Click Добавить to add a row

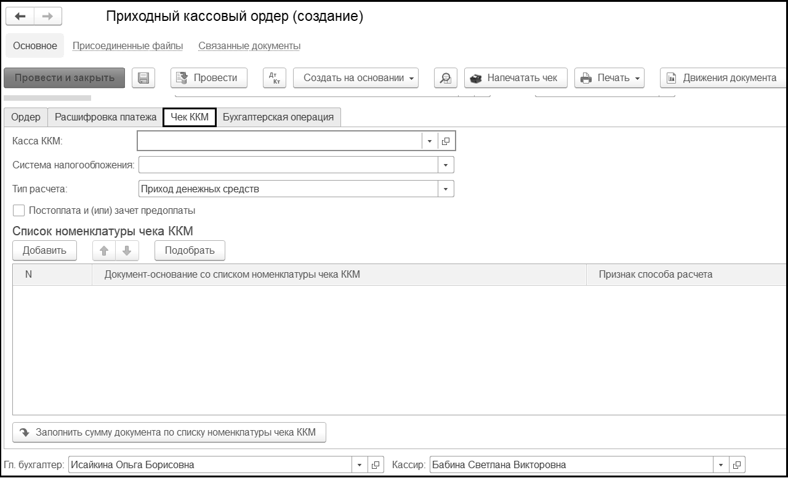coord(44,251)
